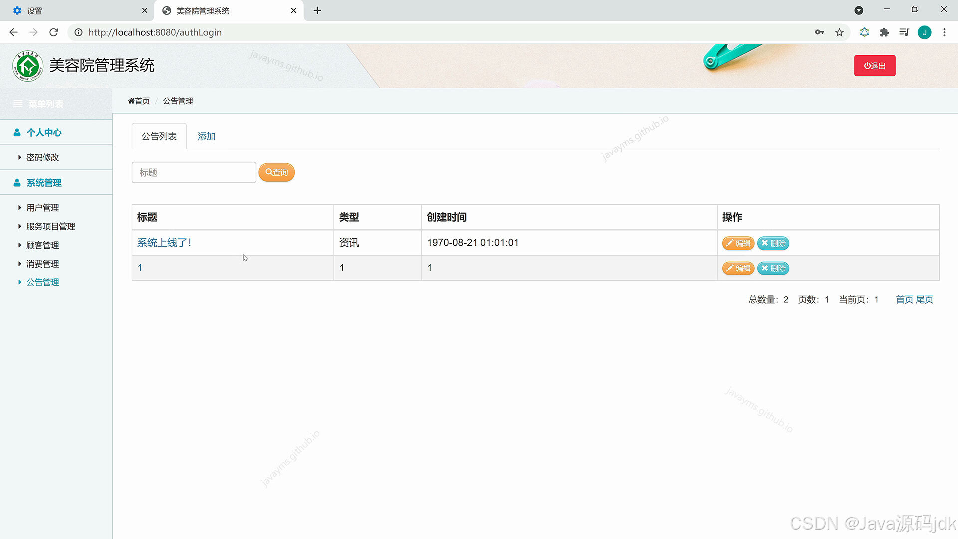The height and width of the screenshot is (539, 958).
Task: Switch to the 公告列表 tab
Action: coord(159,136)
